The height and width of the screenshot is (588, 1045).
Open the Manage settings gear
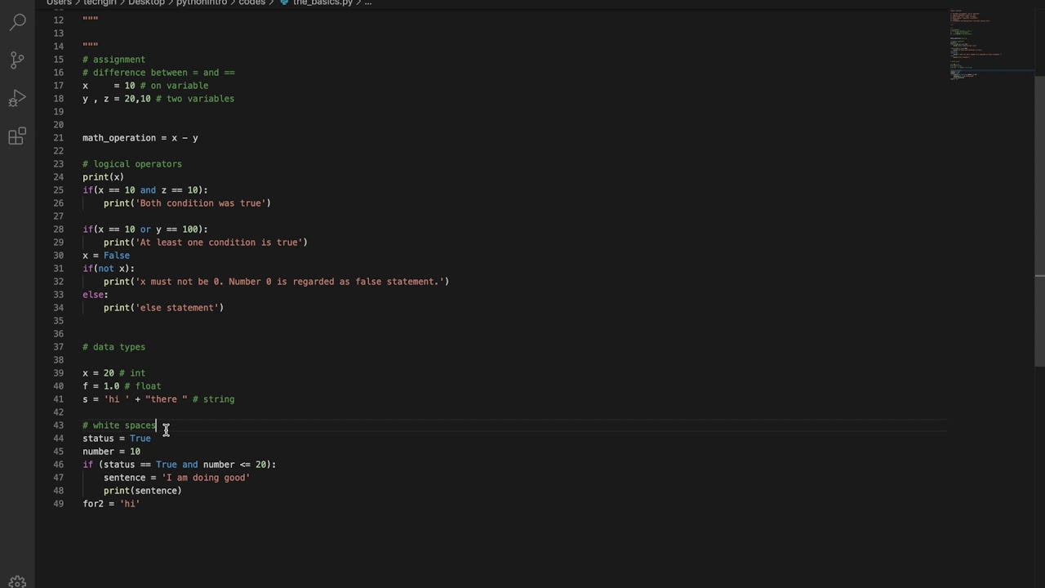coord(17,581)
